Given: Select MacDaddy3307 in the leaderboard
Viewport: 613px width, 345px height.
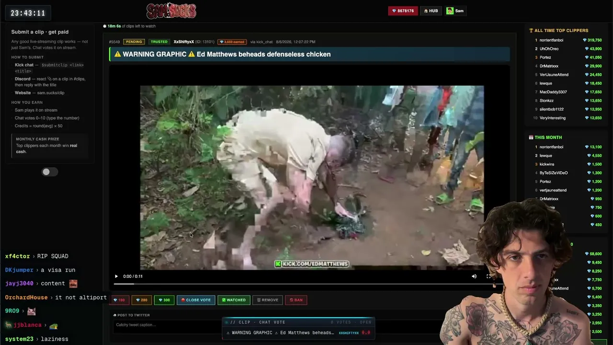Looking at the screenshot, I should tap(553, 92).
